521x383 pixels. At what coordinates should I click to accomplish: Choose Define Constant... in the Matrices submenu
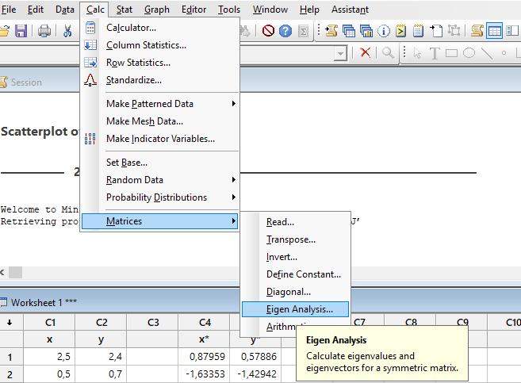pos(295,274)
